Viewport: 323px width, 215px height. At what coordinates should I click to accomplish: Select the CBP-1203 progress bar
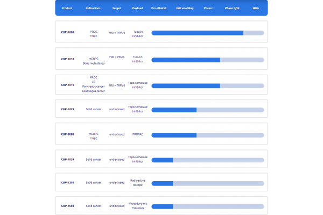(x=208, y=183)
